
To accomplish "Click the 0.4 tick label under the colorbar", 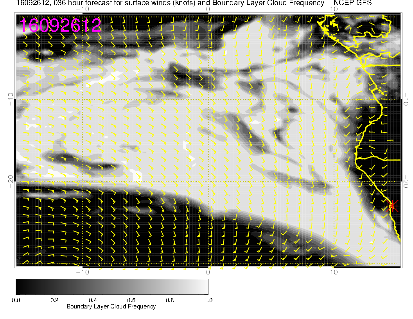I will click(x=93, y=300).
